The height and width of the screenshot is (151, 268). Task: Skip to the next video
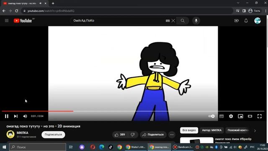pos(16,116)
